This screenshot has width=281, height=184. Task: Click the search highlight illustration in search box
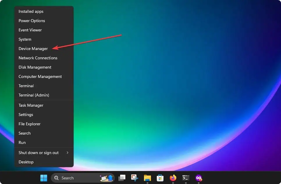coord(106,178)
